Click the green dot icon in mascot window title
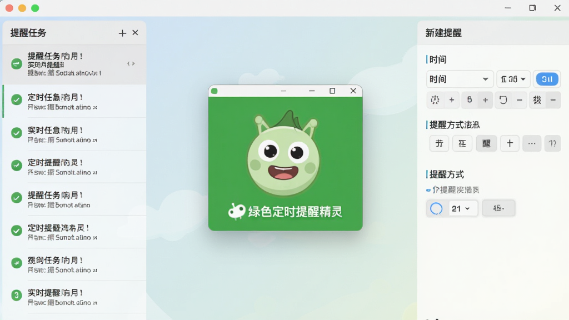Screen dimensions: 569x320 [214, 91]
